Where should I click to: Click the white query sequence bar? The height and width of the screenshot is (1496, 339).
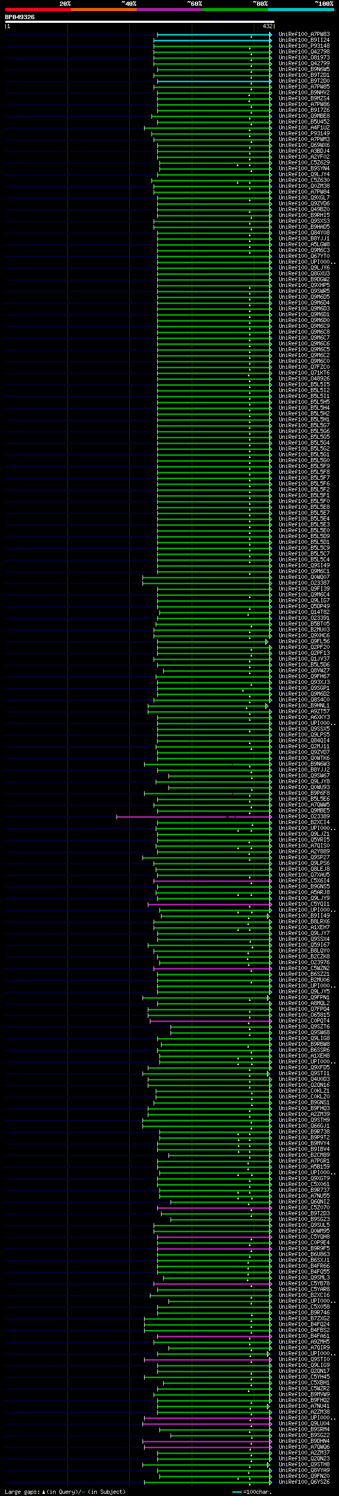point(140,21)
